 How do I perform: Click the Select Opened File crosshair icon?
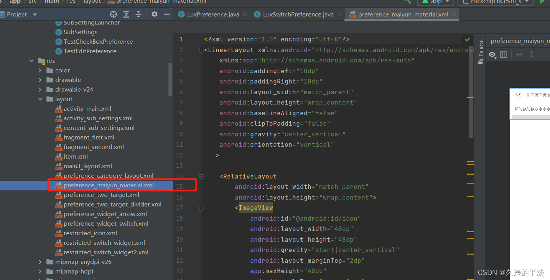tap(114, 14)
